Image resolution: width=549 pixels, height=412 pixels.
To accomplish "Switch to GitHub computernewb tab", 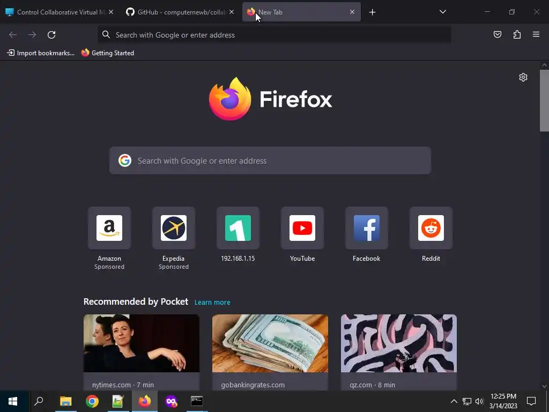I will click(181, 12).
